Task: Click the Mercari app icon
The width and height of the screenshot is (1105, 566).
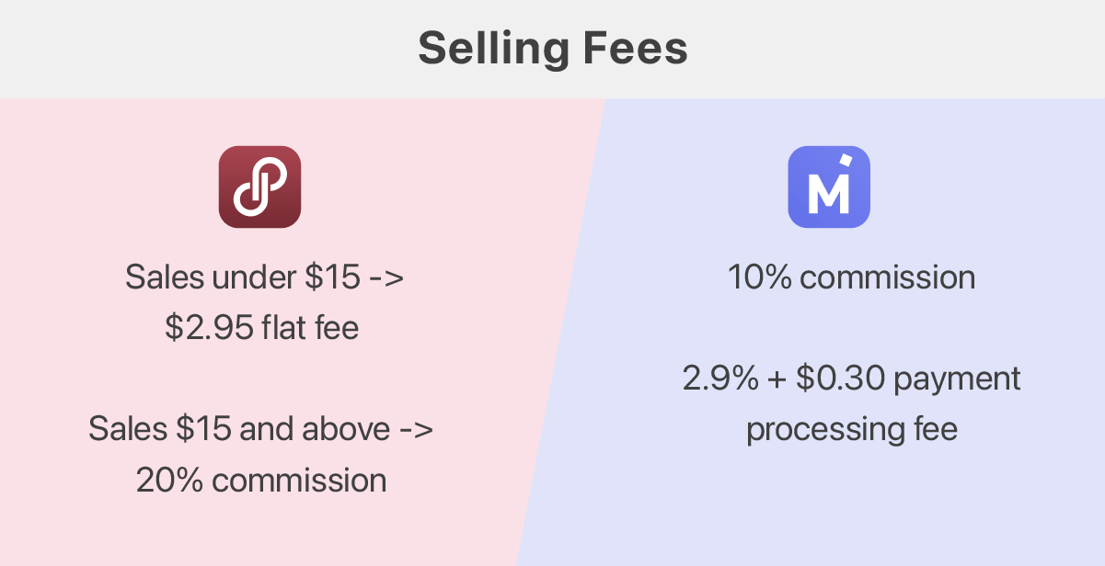Action: point(829,187)
